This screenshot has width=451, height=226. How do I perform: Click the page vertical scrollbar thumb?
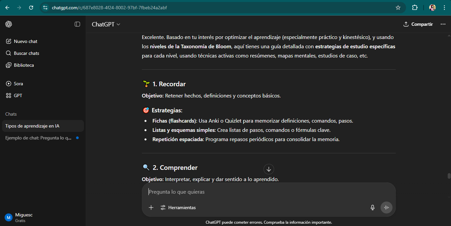pyautogui.click(x=449, y=176)
